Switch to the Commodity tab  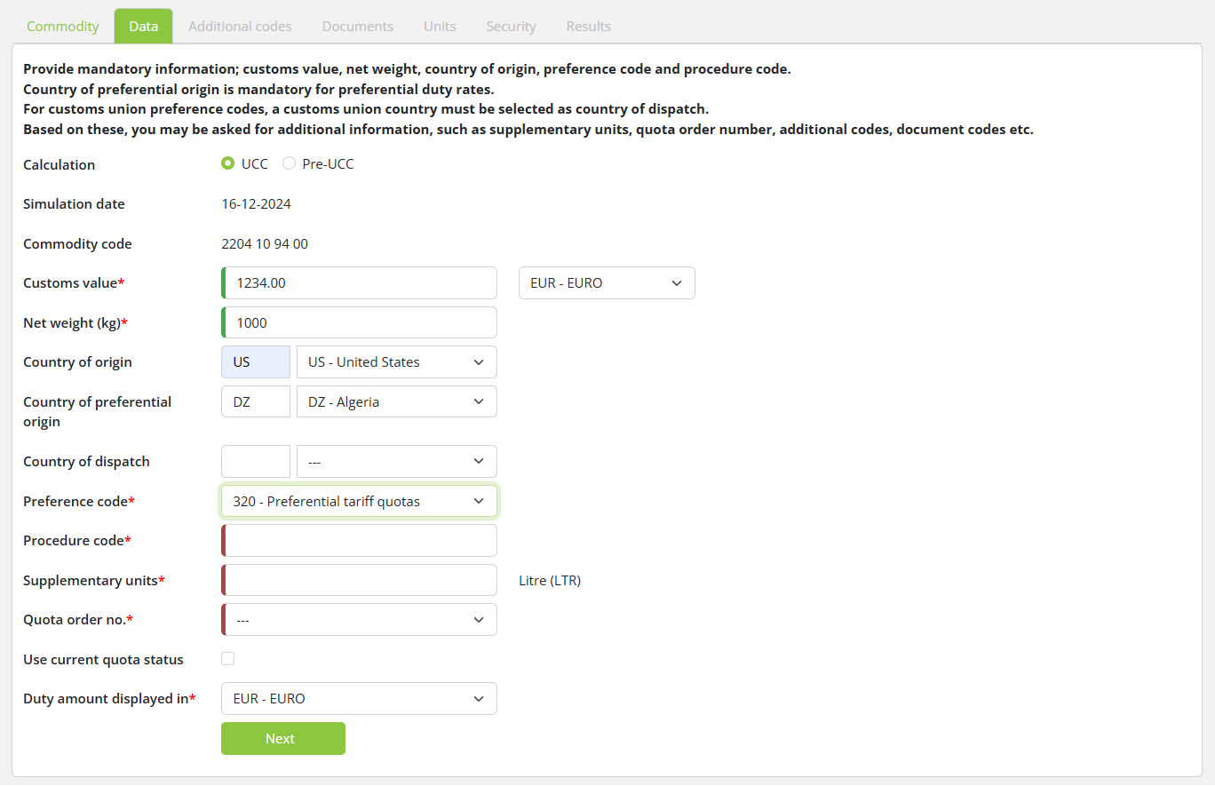click(62, 27)
